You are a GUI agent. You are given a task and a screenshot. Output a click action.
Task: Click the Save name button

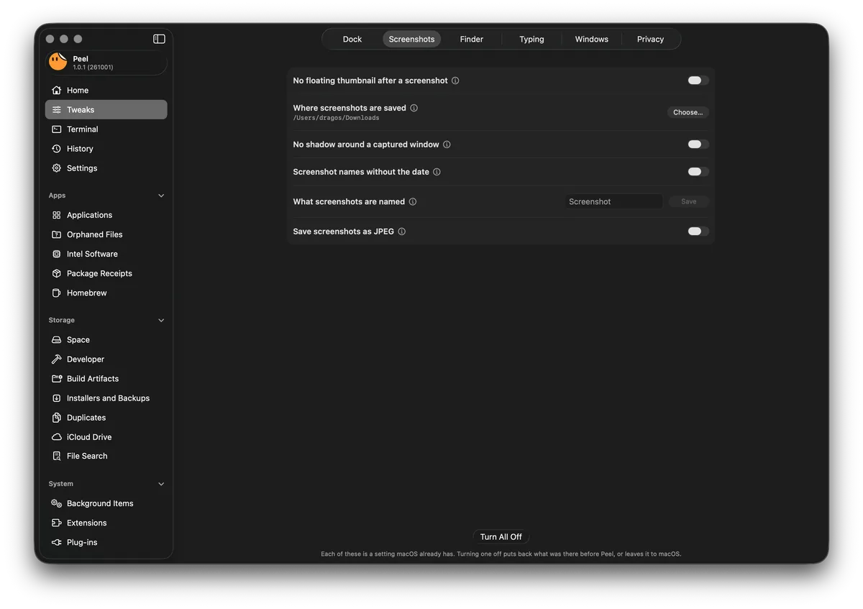tap(689, 201)
